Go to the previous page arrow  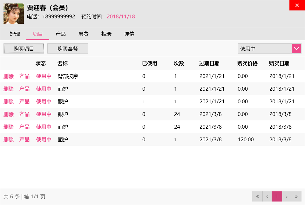pos(267,196)
